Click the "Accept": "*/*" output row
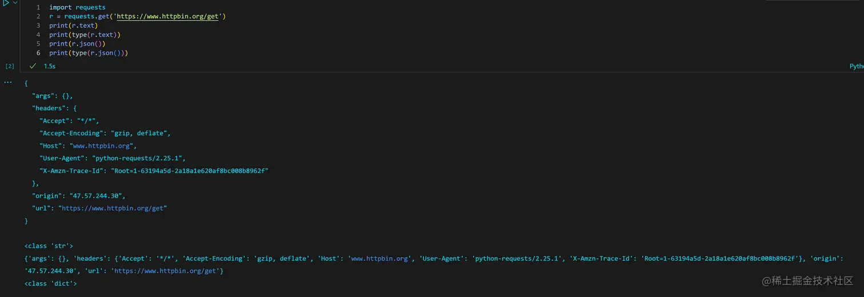 (69, 120)
